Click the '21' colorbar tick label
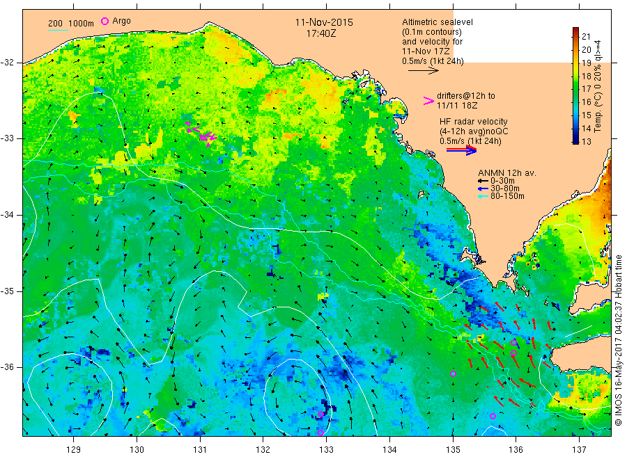Screen dimensions: 627x459 tap(586, 37)
